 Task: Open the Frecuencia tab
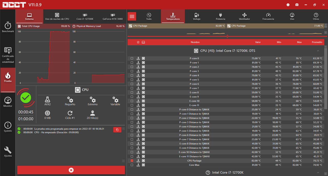268,16
